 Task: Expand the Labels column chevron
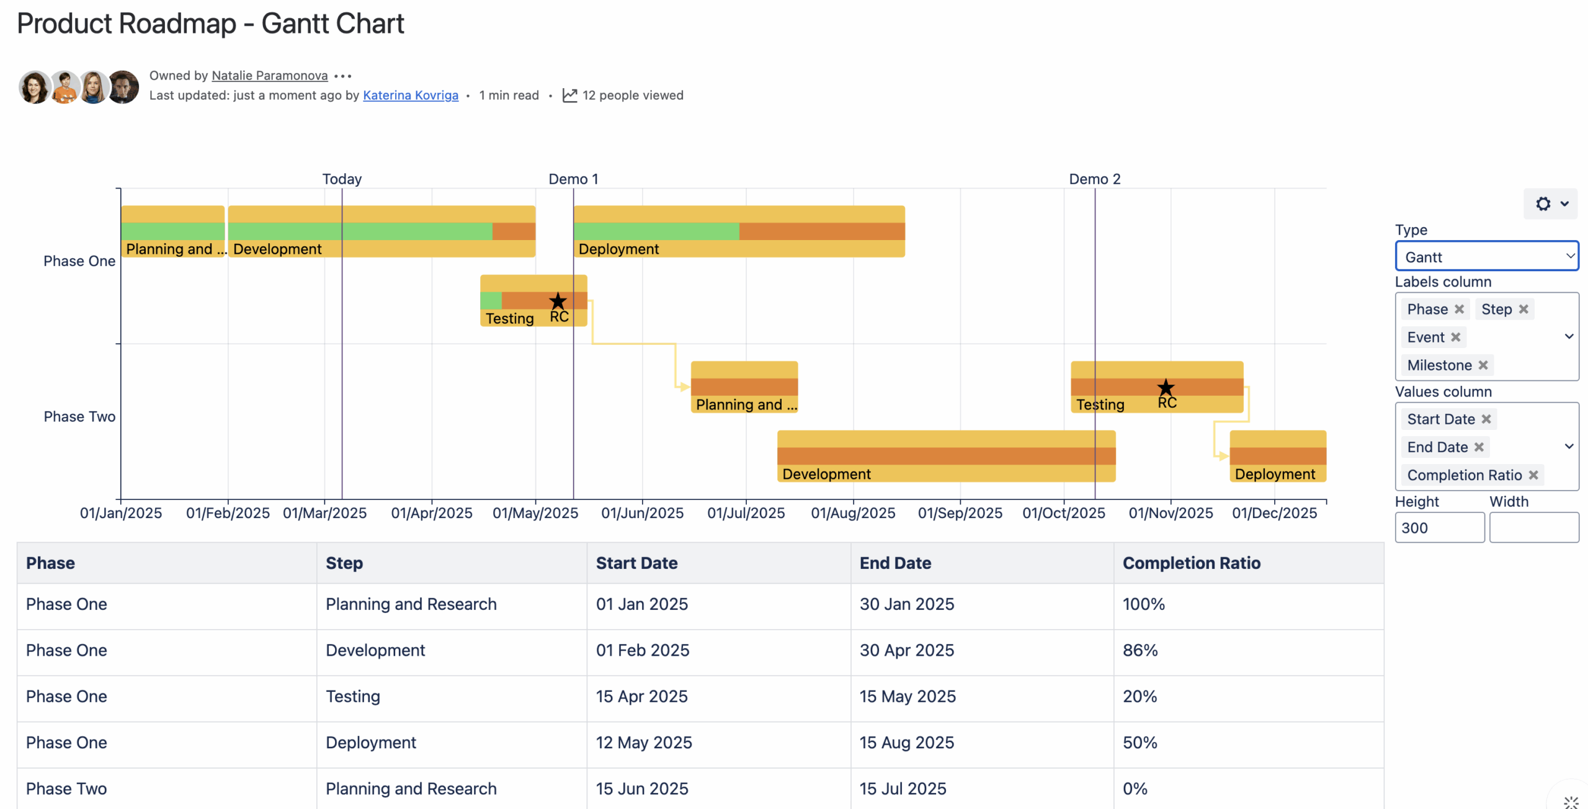(1570, 336)
